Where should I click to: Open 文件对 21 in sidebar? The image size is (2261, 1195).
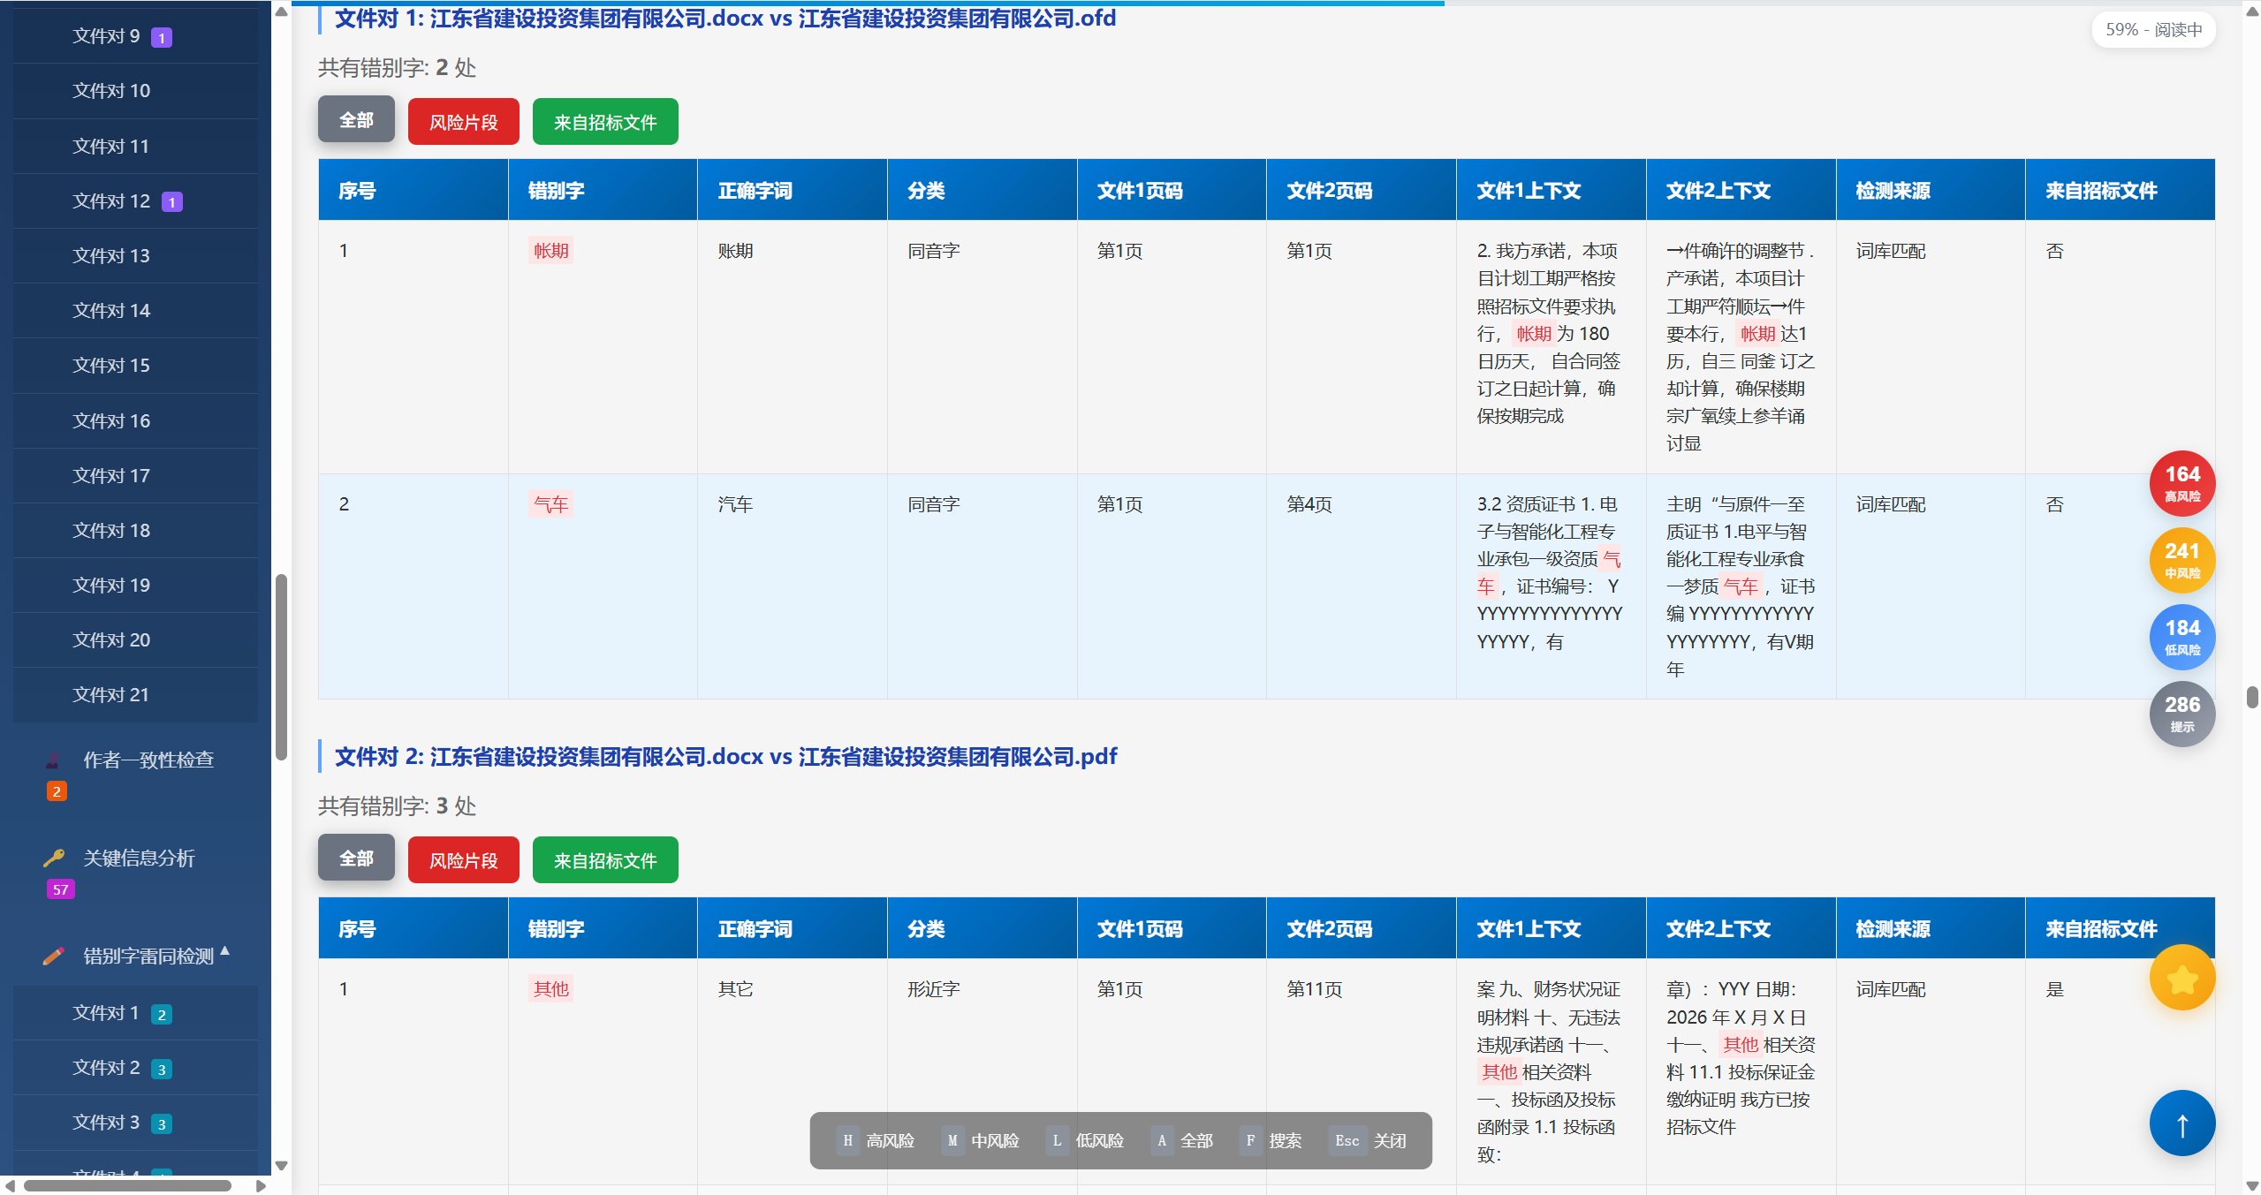click(135, 695)
